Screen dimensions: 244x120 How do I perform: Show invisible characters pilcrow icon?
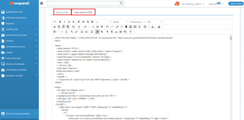pyautogui.click(x=107, y=32)
